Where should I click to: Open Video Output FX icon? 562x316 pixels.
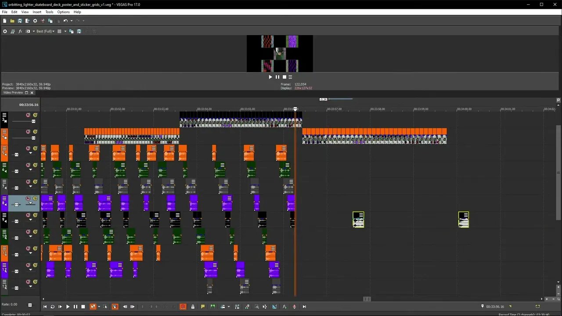[x=20, y=31]
